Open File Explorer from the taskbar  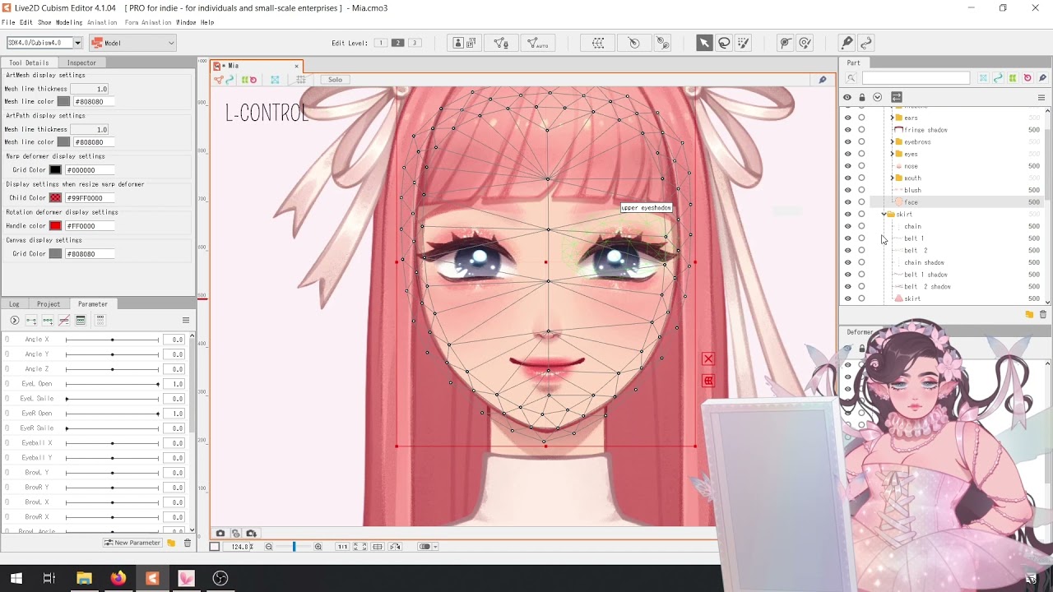(x=84, y=578)
